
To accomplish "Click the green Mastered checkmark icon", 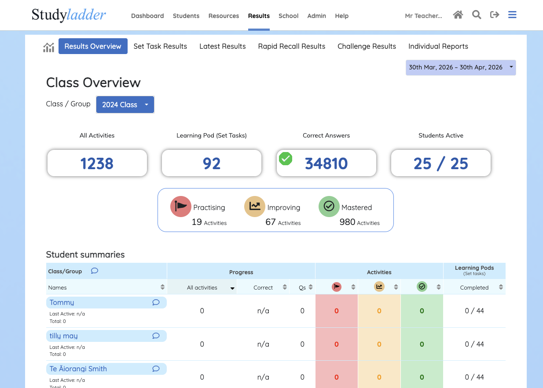I will click(x=329, y=207).
